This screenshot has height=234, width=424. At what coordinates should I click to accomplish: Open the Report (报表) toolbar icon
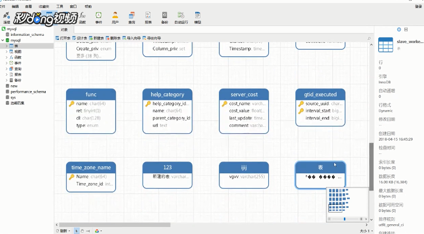[x=148, y=18]
